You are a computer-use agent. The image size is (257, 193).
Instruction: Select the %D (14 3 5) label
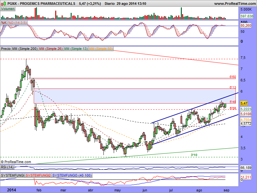pos(17,23)
